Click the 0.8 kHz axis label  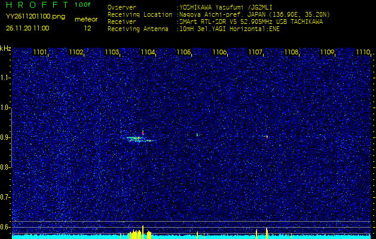point(5,167)
